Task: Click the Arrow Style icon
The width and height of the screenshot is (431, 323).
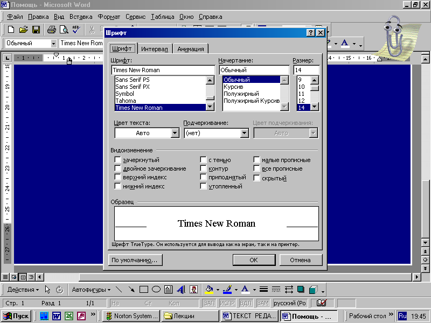Action: coord(289,290)
